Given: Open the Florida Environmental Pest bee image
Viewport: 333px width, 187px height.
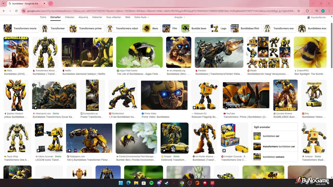Looking at the screenshot, I should click(136, 138).
